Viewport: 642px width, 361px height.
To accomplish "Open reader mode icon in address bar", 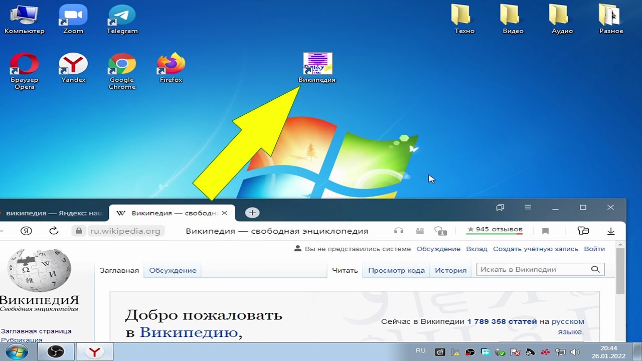I will [420, 231].
